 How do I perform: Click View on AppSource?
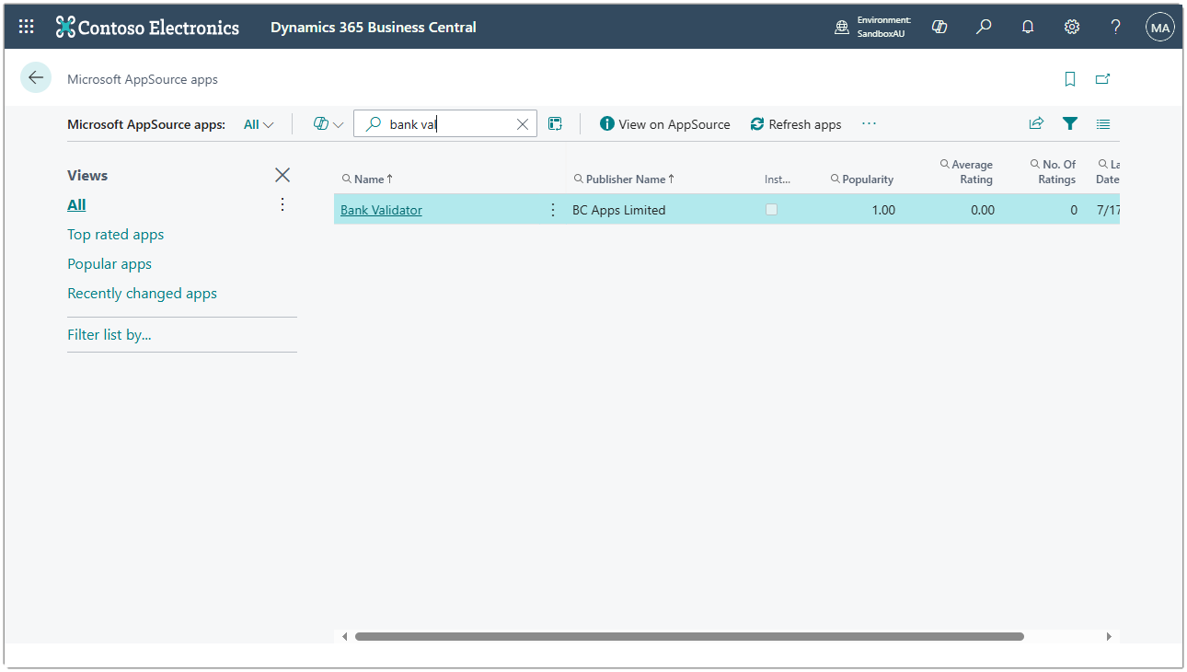pyautogui.click(x=665, y=124)
